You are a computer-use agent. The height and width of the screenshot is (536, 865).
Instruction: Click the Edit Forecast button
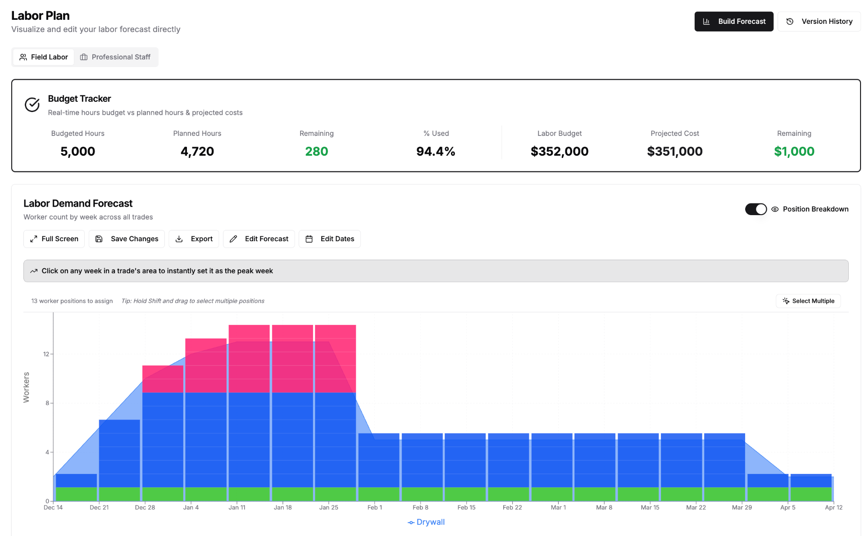(x=259, y=239)
